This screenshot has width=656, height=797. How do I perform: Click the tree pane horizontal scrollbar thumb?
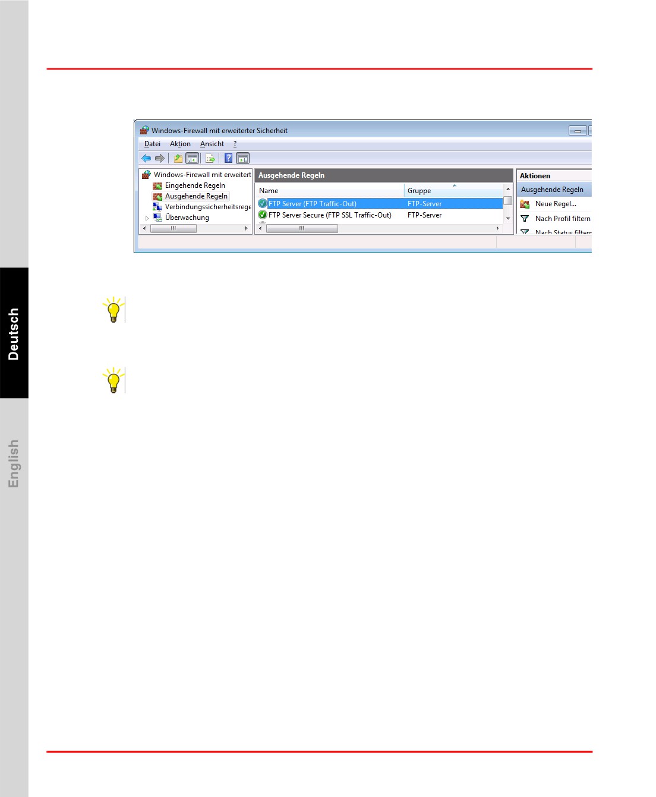point(174,228)
